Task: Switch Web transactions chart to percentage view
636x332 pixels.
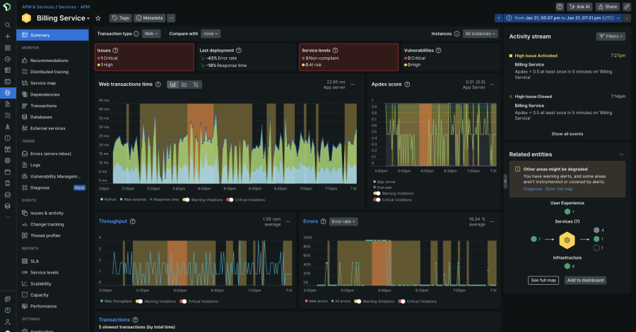Action: [x=196, y=85]
